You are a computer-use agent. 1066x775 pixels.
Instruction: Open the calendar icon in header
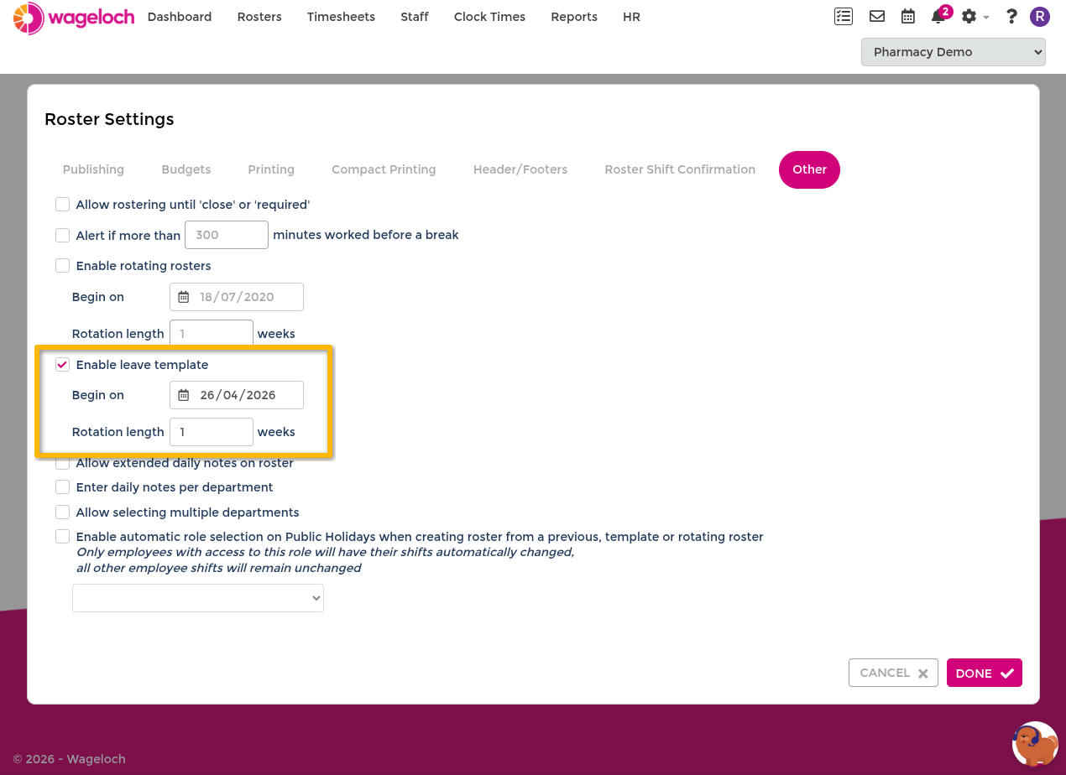tap(908, 16)
